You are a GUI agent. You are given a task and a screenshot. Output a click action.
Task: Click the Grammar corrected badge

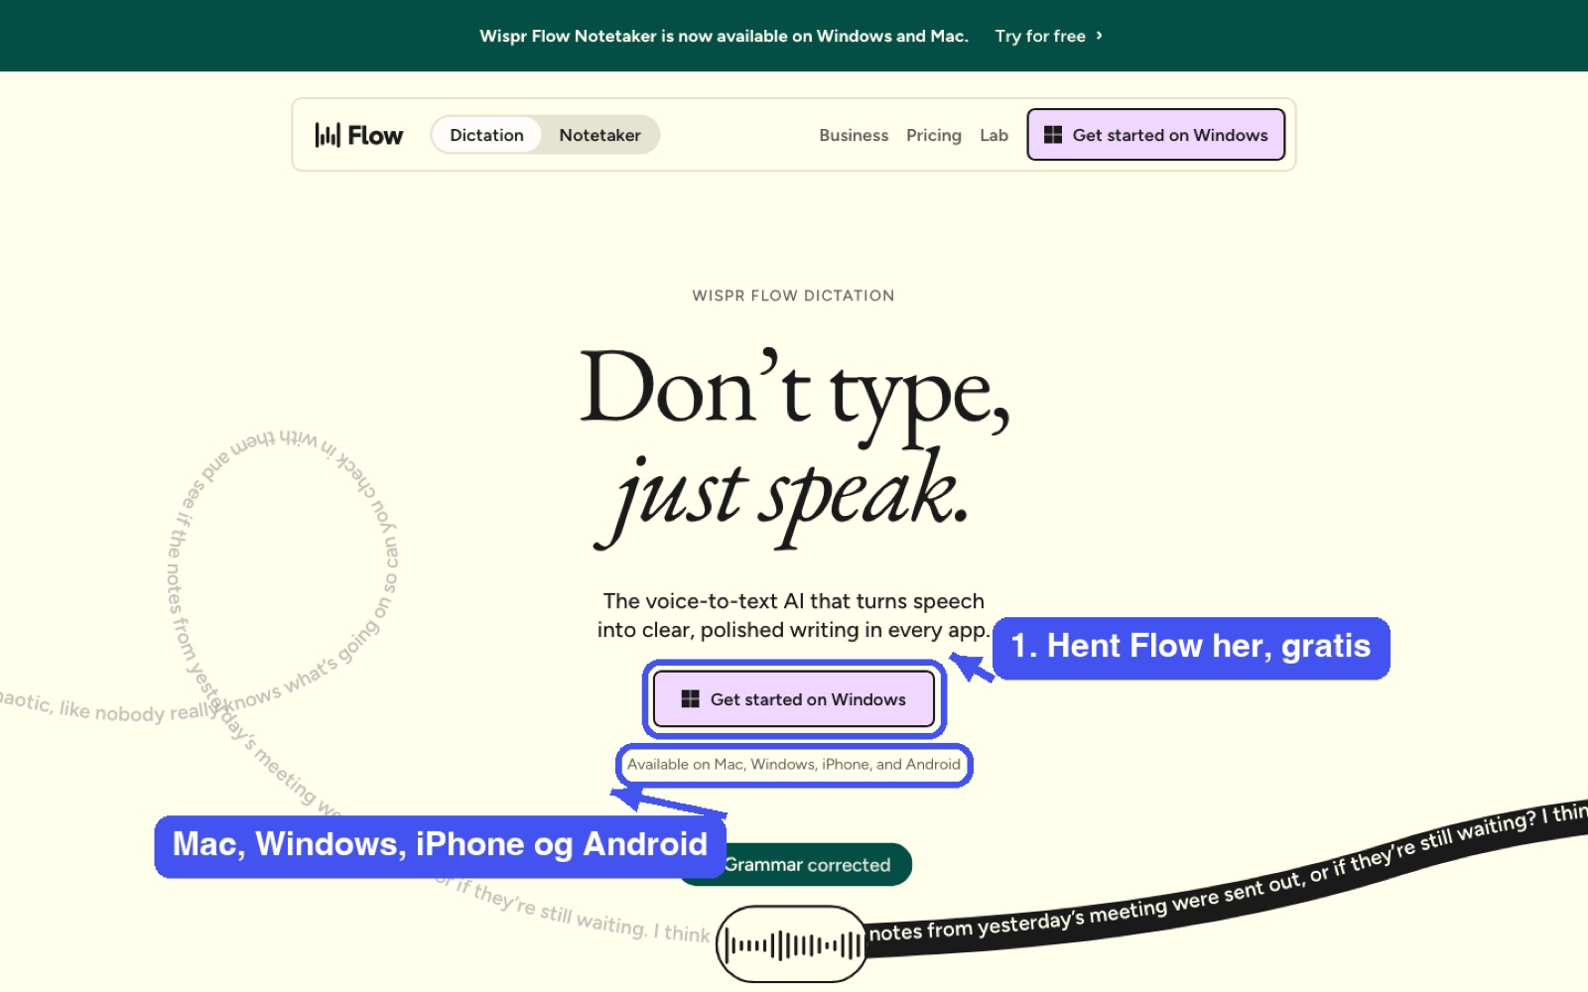[x=806, y=865]
